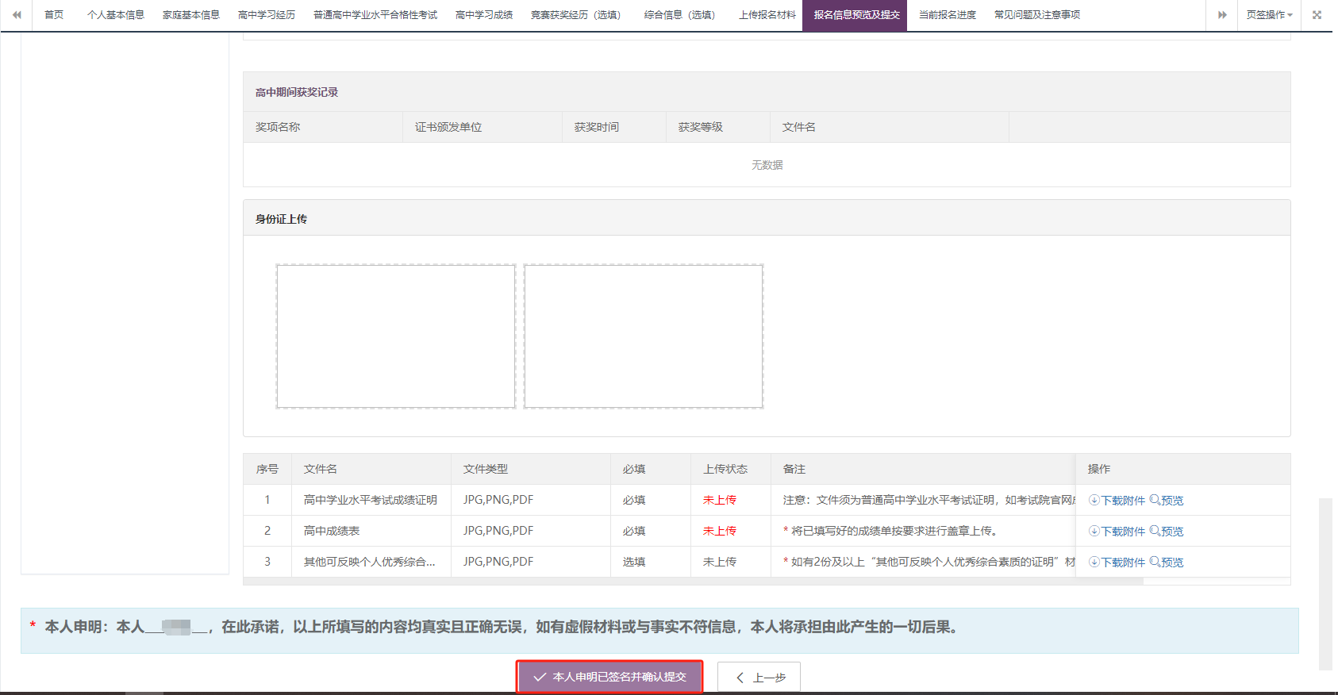The image size is (1338, 695).
Task: Go back with the 上一步 button
Action: pos(759,678)
